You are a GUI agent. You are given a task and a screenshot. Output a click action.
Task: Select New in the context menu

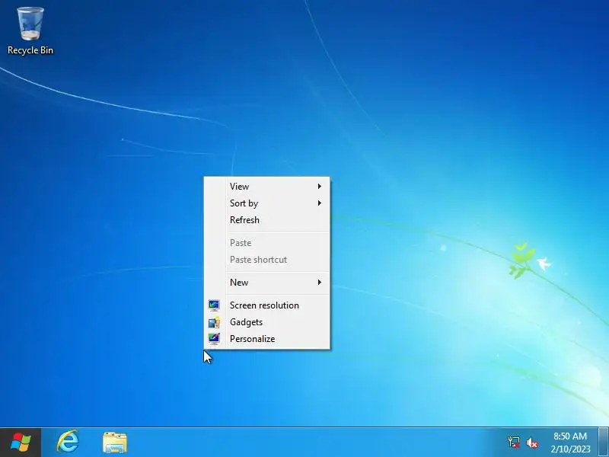pyautogui.click(x=267, y=282)
